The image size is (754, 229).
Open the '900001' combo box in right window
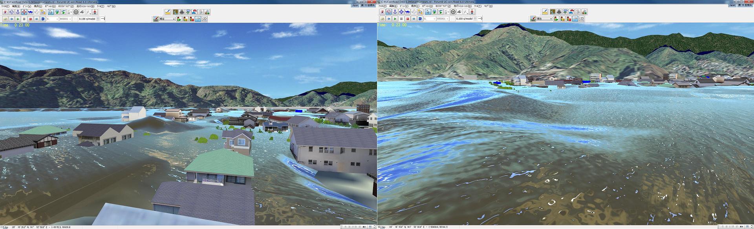443,19
